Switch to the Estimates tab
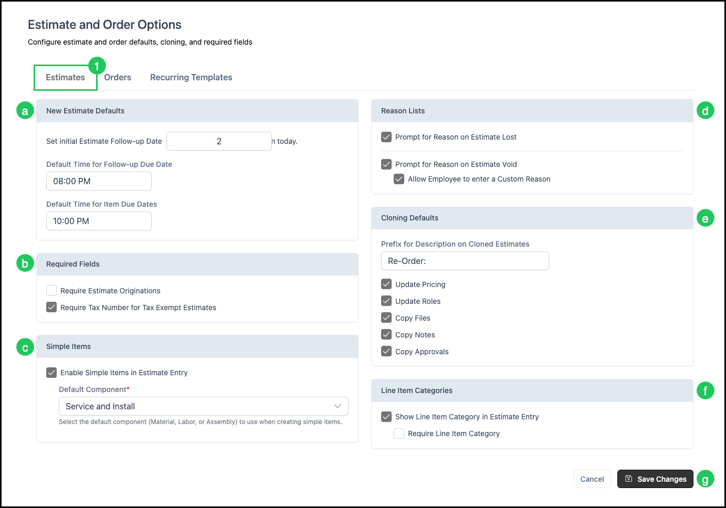Screen dimensions: 726x508 (x=65, y=77)
